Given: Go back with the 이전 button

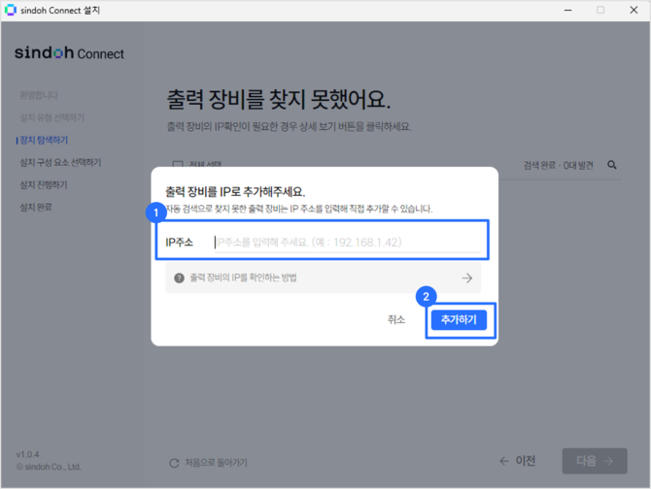Looking at the screenshot, I should coord(517,461).
